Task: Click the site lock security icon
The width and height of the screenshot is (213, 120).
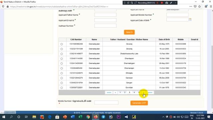Action: click(8, 6)
